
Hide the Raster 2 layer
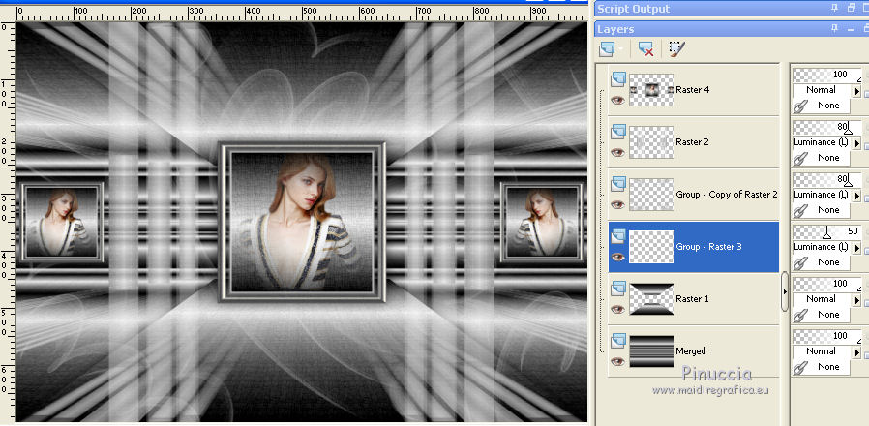point(617,153)
